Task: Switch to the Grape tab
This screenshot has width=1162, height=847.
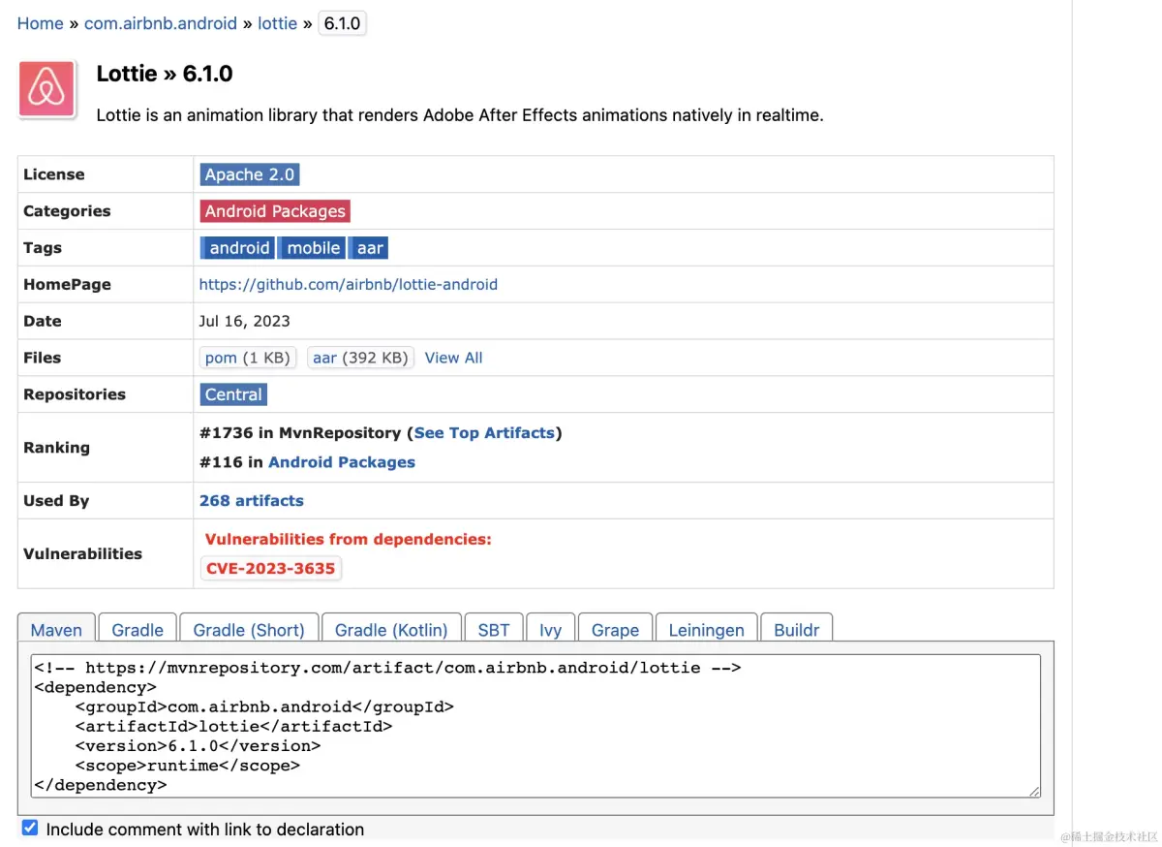Action: pyautogui.click(x=615, y=629)
